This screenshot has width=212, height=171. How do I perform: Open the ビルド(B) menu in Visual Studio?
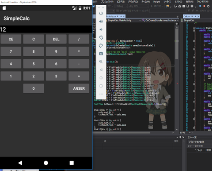coord(121,2)
